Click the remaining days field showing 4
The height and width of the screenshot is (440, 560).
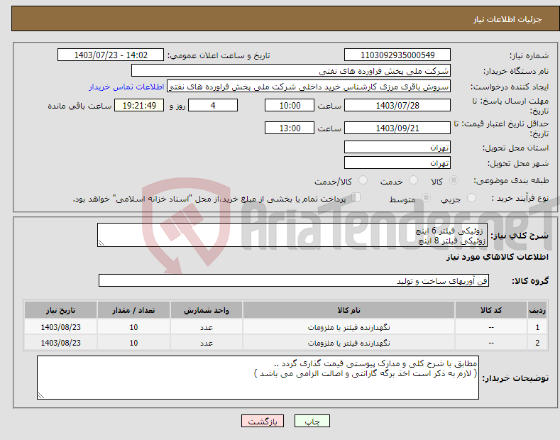(x=213, y=105)
